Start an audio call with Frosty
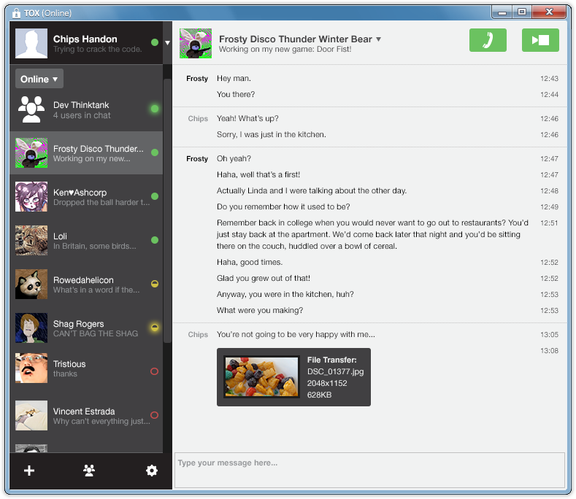The image size is (576, 499). 488,40
